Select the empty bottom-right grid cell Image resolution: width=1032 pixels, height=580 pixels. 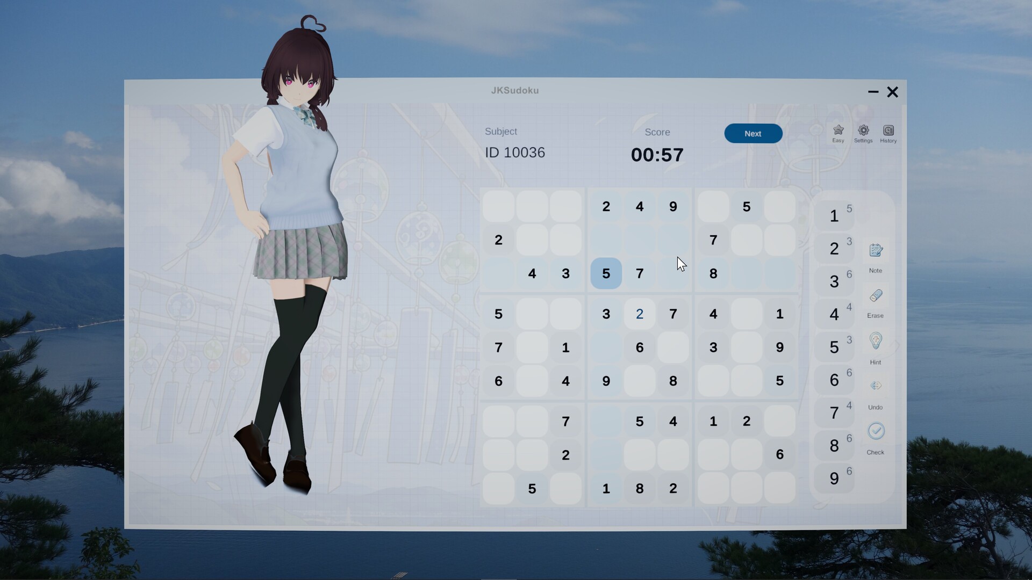coord(779,488)
